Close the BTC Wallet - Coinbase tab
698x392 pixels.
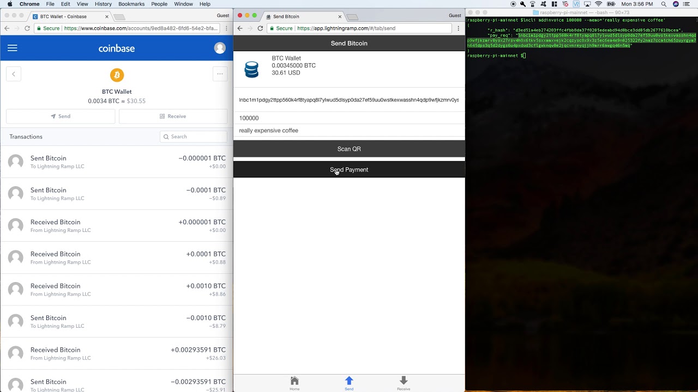click(x=107, y=16)
